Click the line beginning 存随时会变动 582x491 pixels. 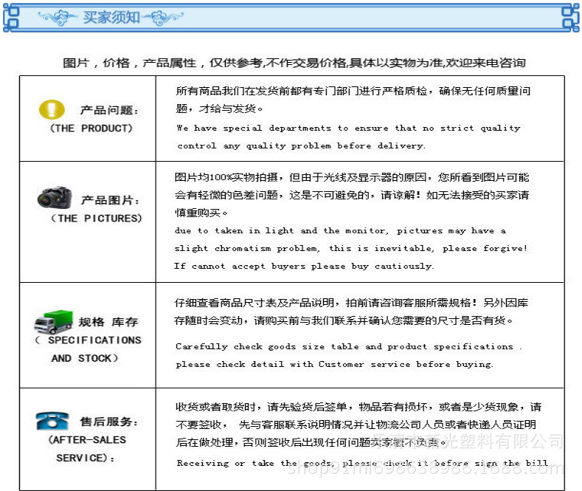tap(344, 320)
